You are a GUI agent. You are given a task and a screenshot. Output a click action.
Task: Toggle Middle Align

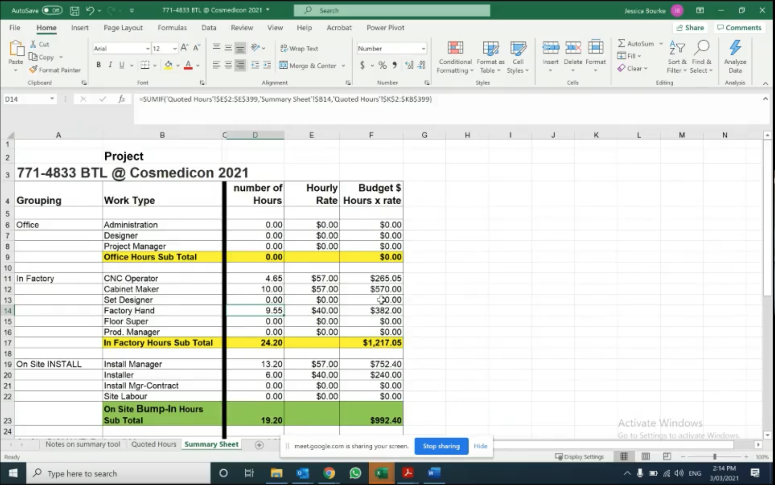click(228, 48)
